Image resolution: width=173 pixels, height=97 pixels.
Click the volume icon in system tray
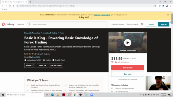[x=154, y=95]
